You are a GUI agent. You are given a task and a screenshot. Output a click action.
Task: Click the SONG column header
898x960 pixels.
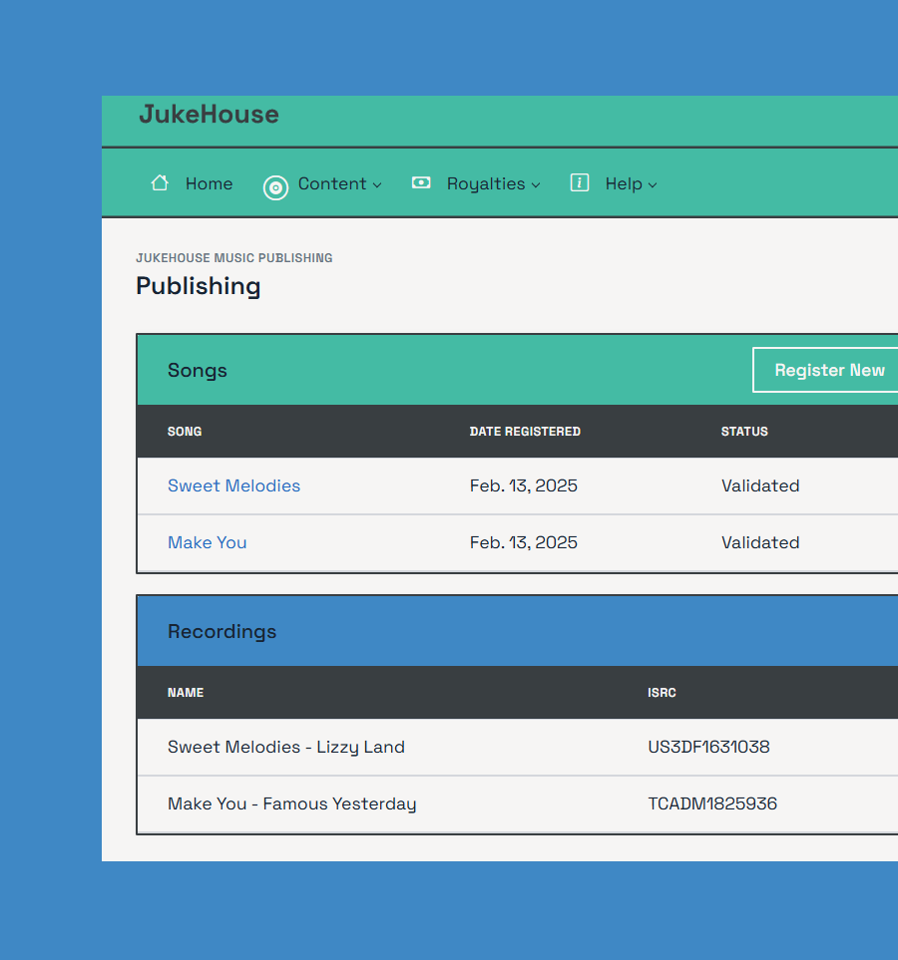coord(185,431)
